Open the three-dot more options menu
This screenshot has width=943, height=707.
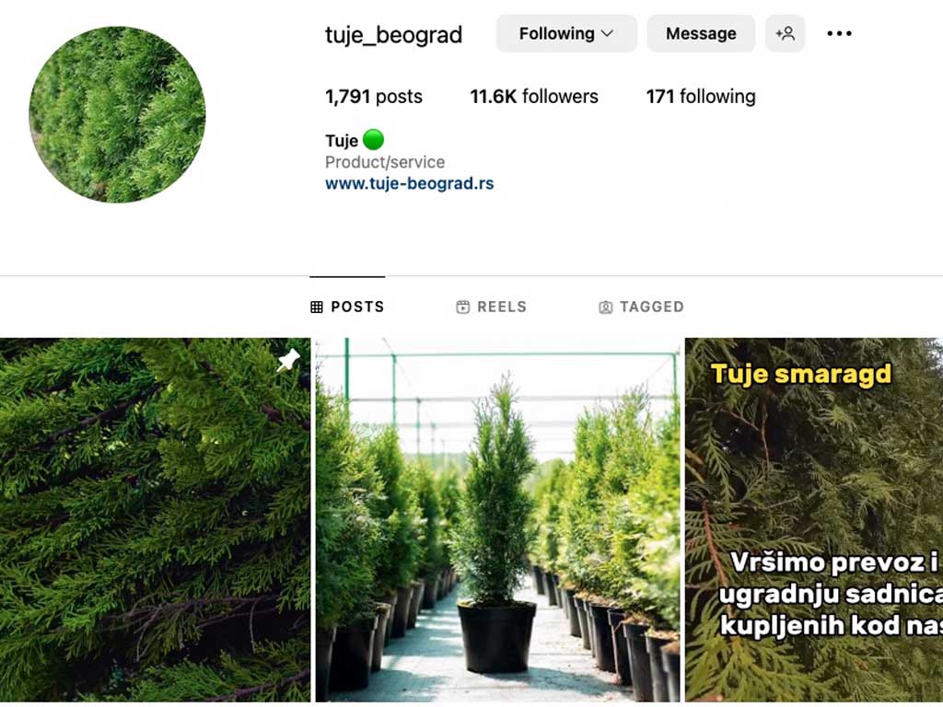pyautogui.click(x=839, y=34)
